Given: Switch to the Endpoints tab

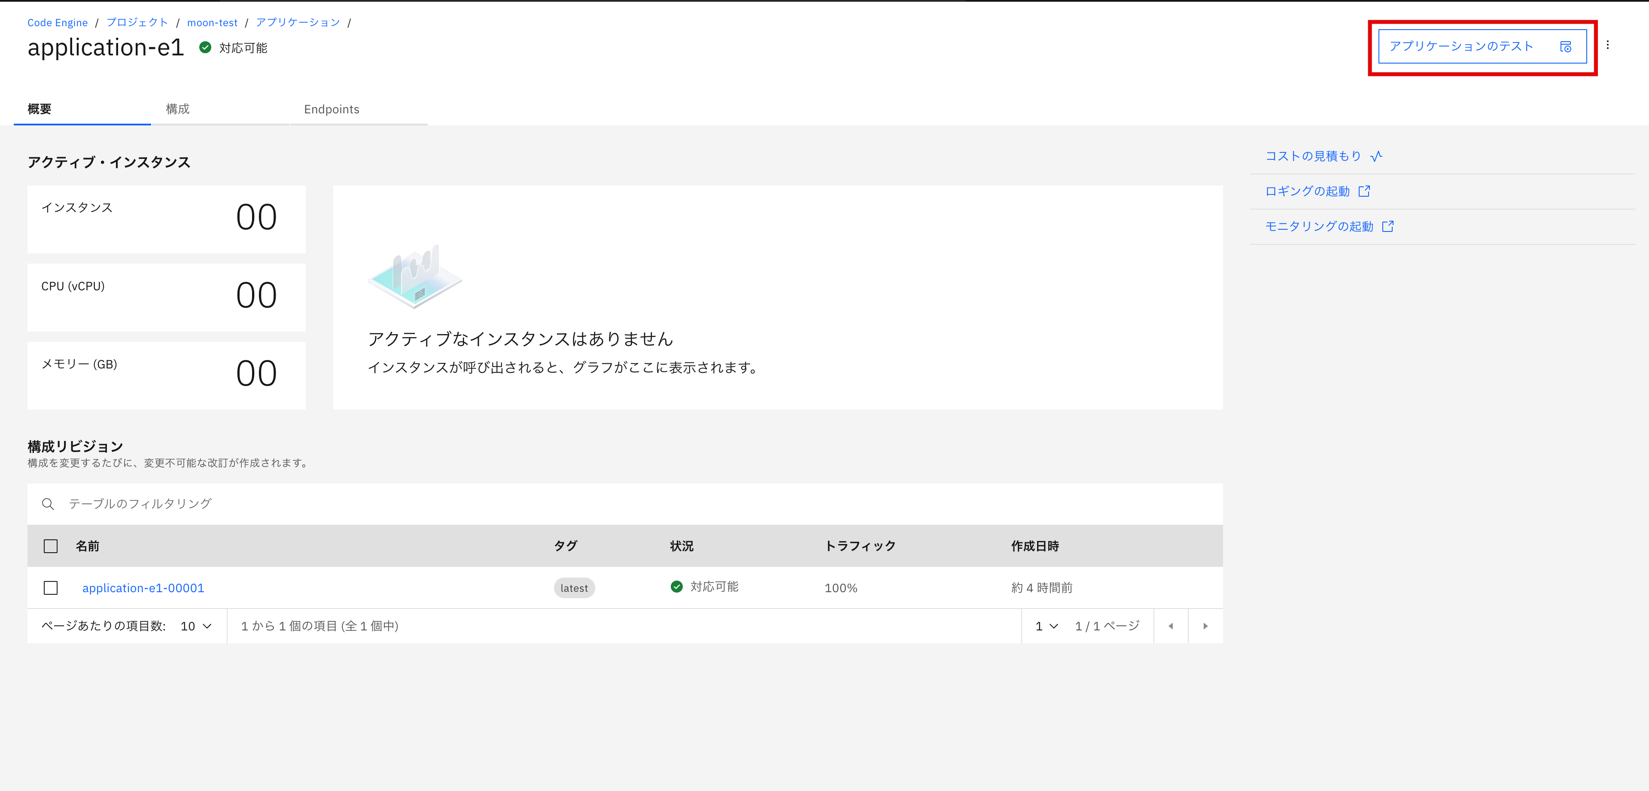Looking at the screenshot, I should (332, 109).
